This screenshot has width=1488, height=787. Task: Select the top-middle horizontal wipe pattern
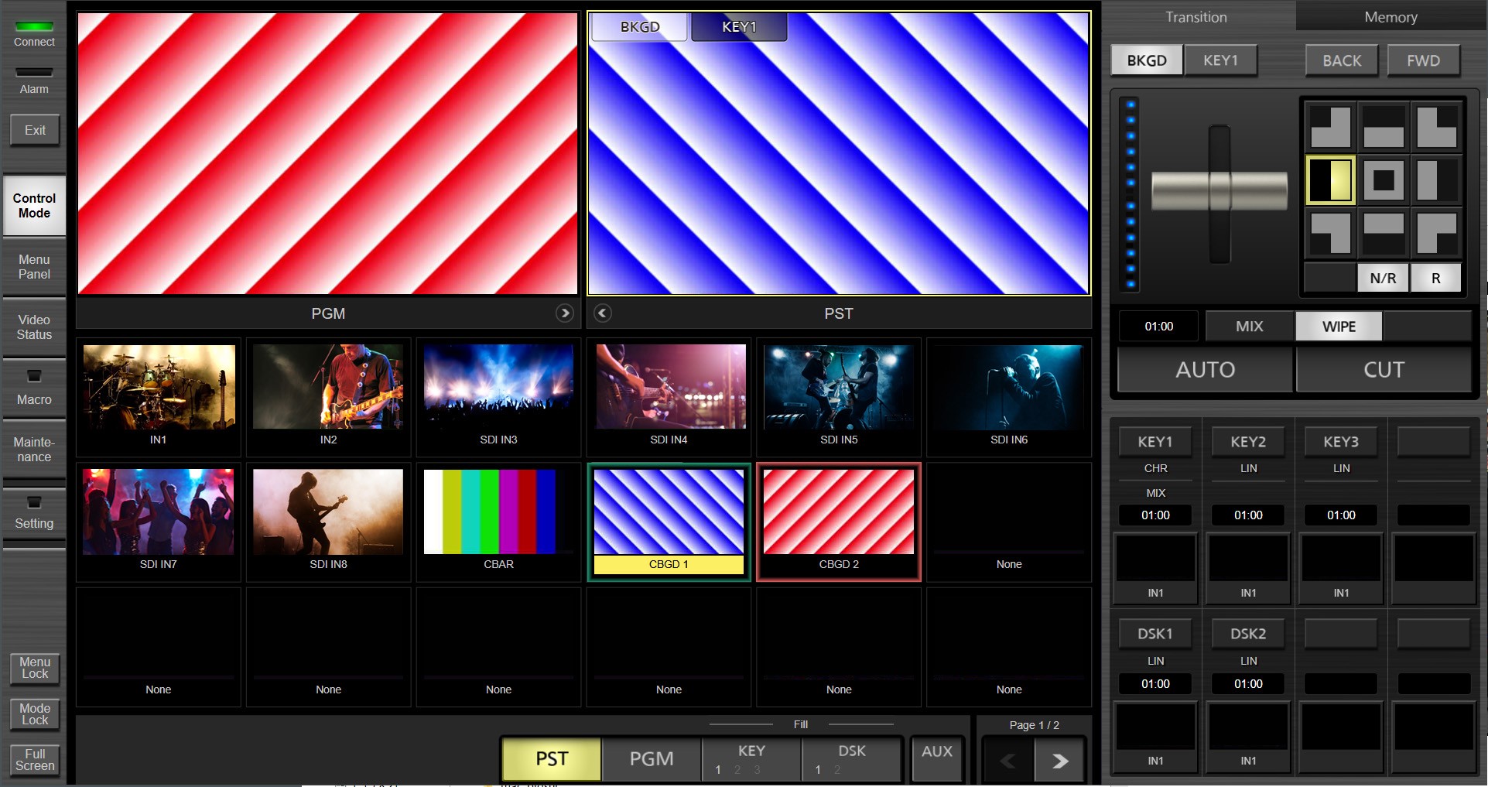1383,128
